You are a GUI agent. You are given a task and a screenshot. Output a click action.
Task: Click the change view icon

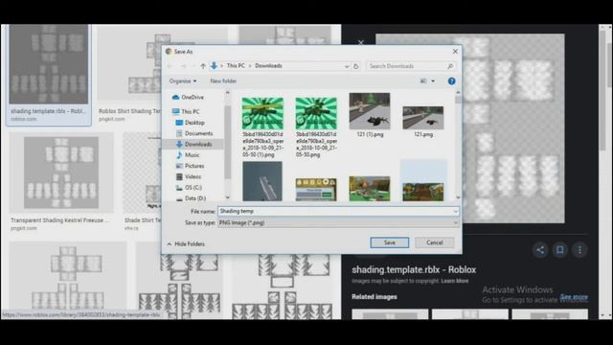tap(423, 80)
